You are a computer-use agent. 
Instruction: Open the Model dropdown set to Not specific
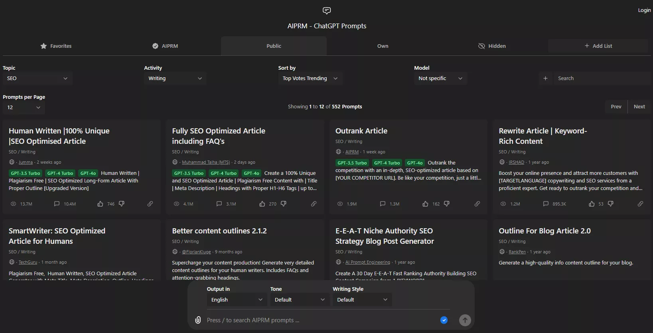[x=440, y=78]
